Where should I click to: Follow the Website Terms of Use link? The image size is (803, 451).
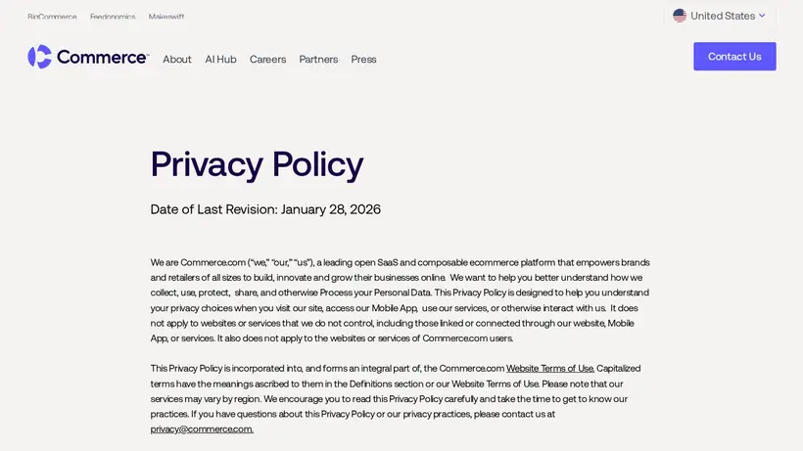(550, 368)
